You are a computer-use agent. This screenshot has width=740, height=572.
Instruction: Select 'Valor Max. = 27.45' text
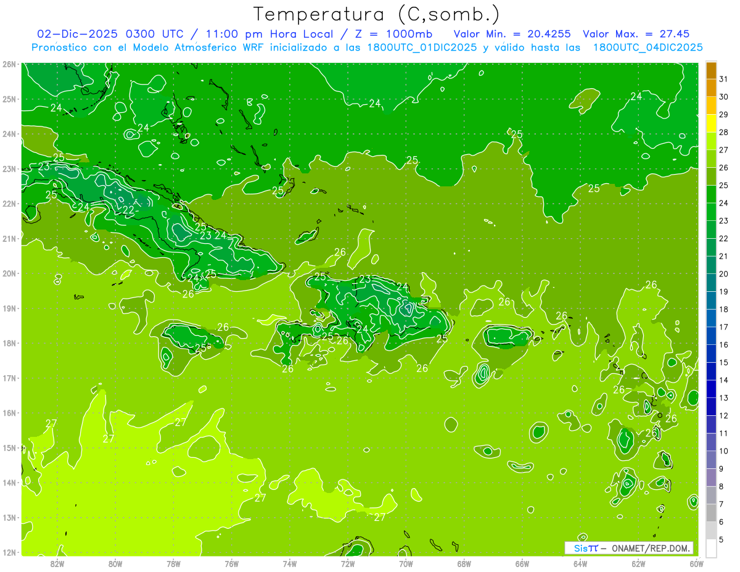(636, 34)
